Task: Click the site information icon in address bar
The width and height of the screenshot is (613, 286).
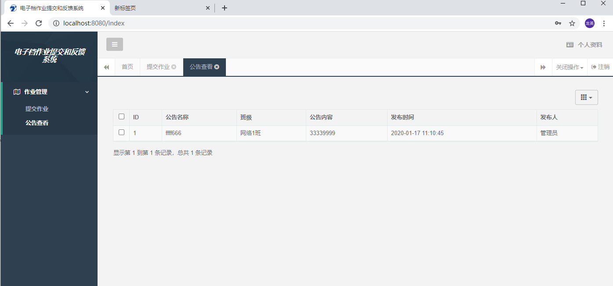Action: pyautogui.click(x=56, y=23)
